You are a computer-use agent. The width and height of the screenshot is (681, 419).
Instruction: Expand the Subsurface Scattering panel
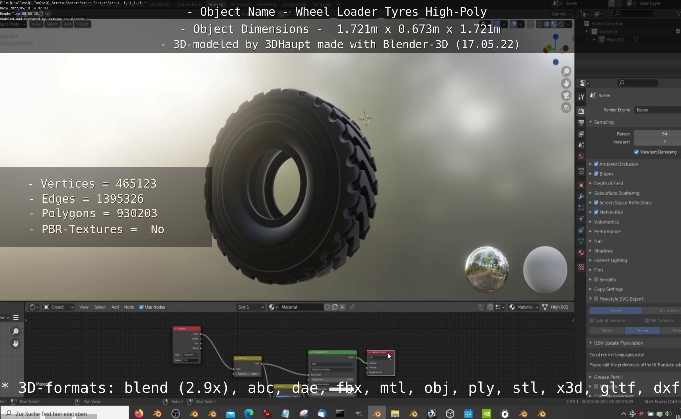tap(616, 193)
